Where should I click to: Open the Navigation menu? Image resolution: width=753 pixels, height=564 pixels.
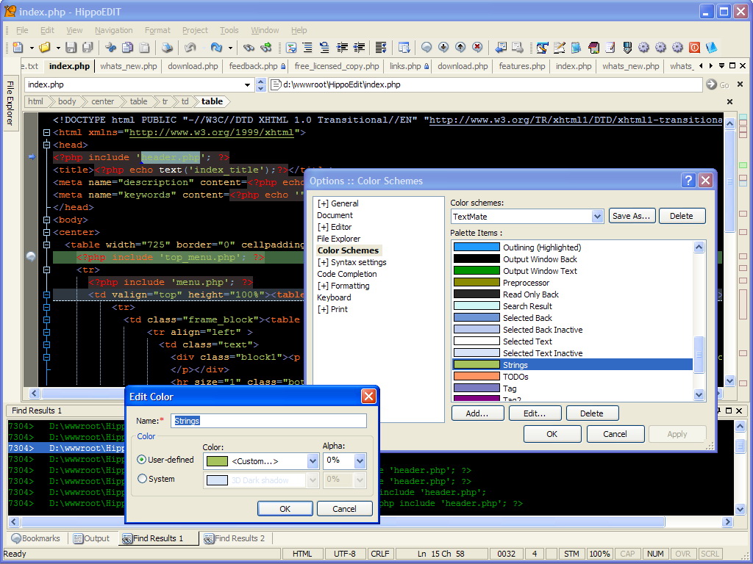coord(113,30)
